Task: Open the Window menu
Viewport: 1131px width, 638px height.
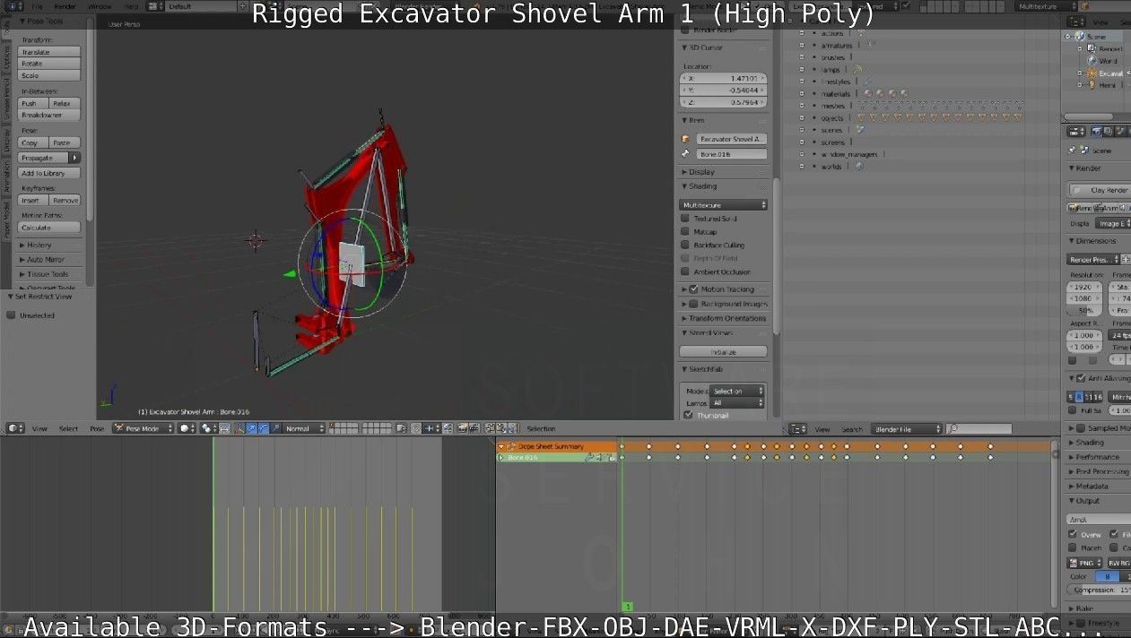Action: [x=99, y=6]
